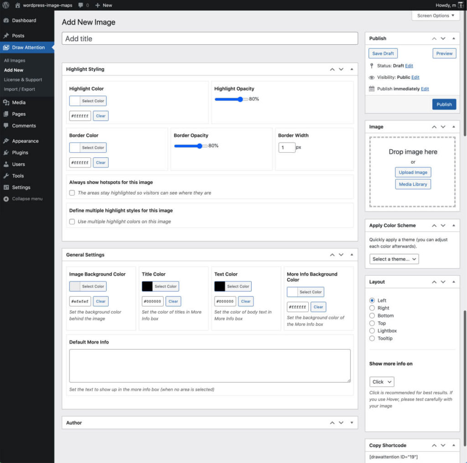This screenshot has width=467, height=463.
Task: Click the Posts pushpin icon in the sidebar
Action: coord(6,35)
